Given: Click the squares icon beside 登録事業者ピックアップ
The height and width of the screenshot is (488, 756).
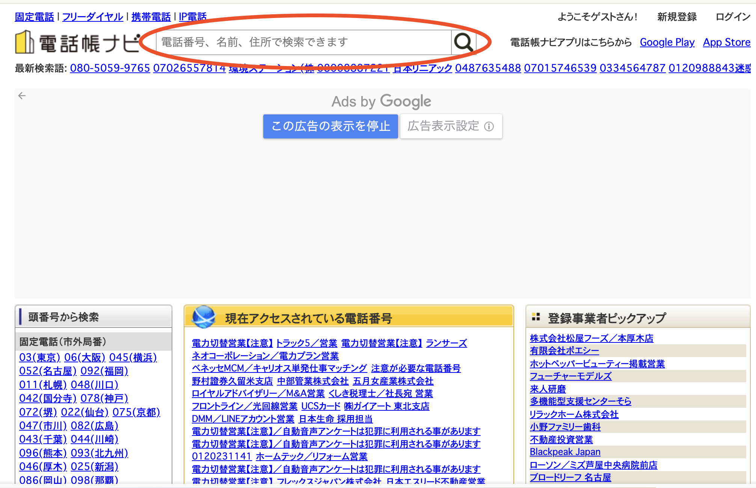Looking at the screenshot, I should tap(536, 317).
